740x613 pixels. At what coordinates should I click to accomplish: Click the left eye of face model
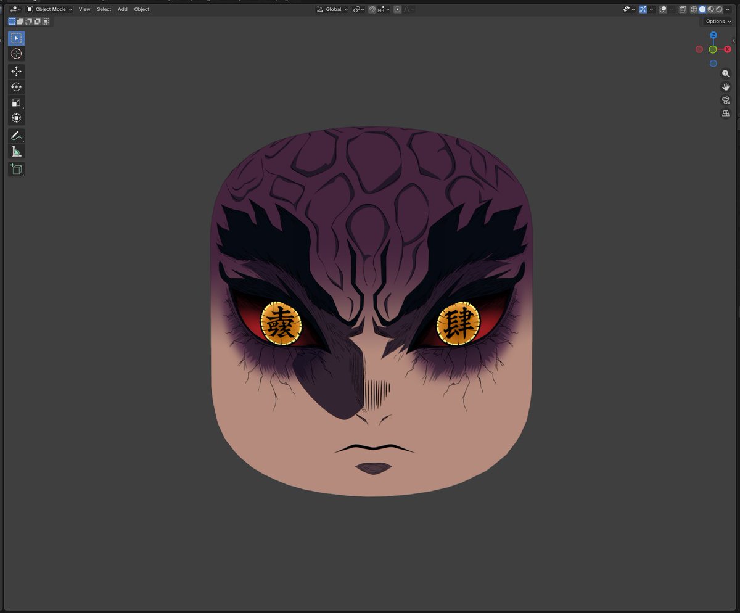pos(281,324)
